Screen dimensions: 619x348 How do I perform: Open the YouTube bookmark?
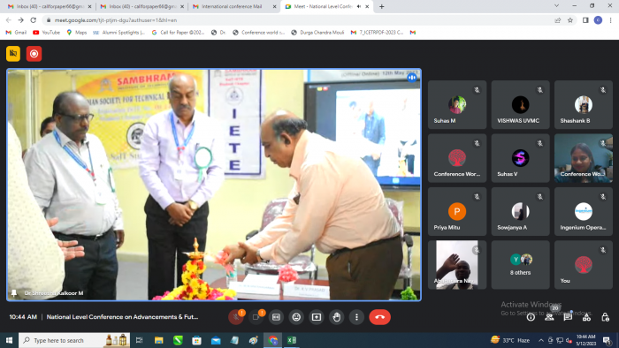[x=46, y=33]
